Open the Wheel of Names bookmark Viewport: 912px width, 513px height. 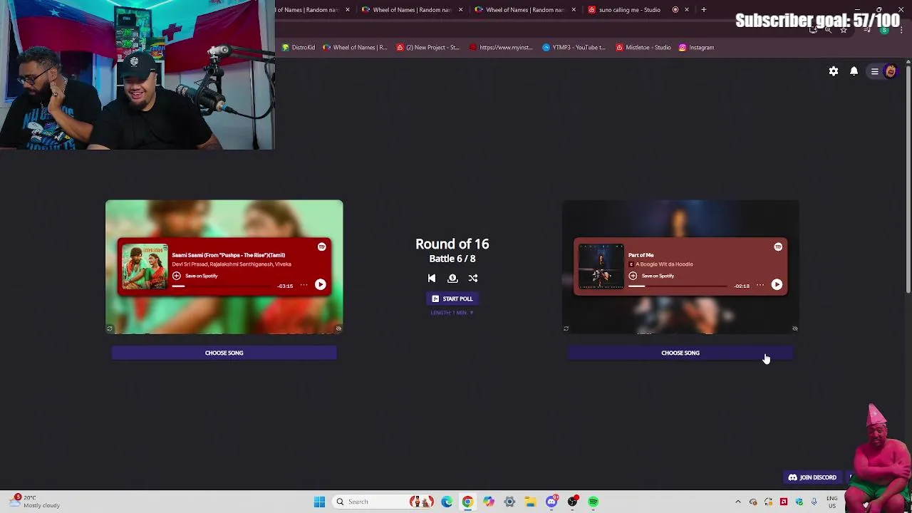click(355, 48)
